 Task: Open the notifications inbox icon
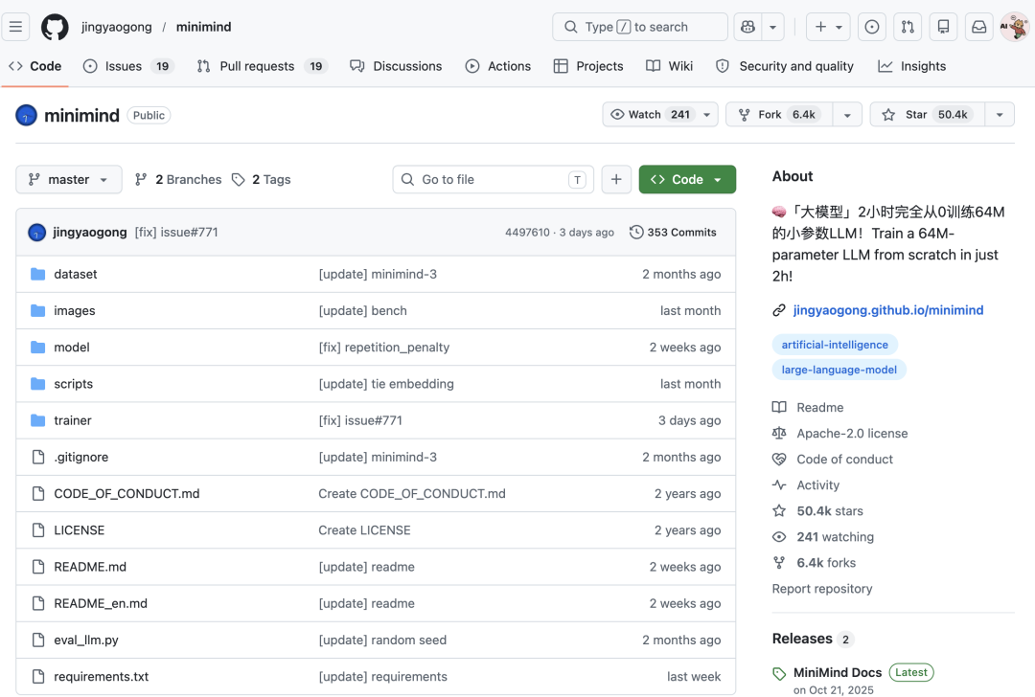point(978,27)
